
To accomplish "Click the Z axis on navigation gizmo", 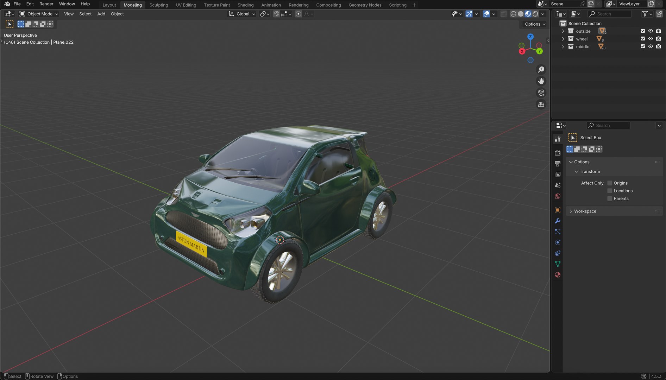I will pos(530,37).
